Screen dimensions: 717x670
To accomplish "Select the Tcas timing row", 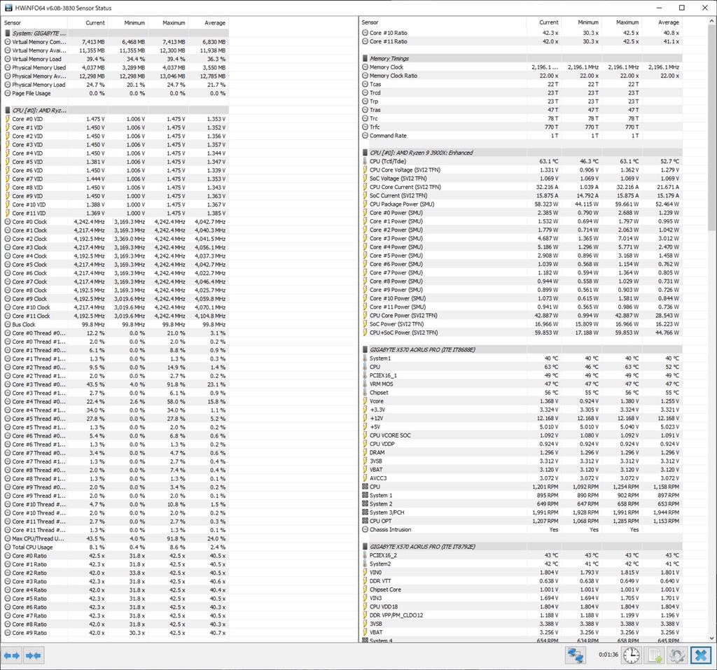I will (521, 84).
